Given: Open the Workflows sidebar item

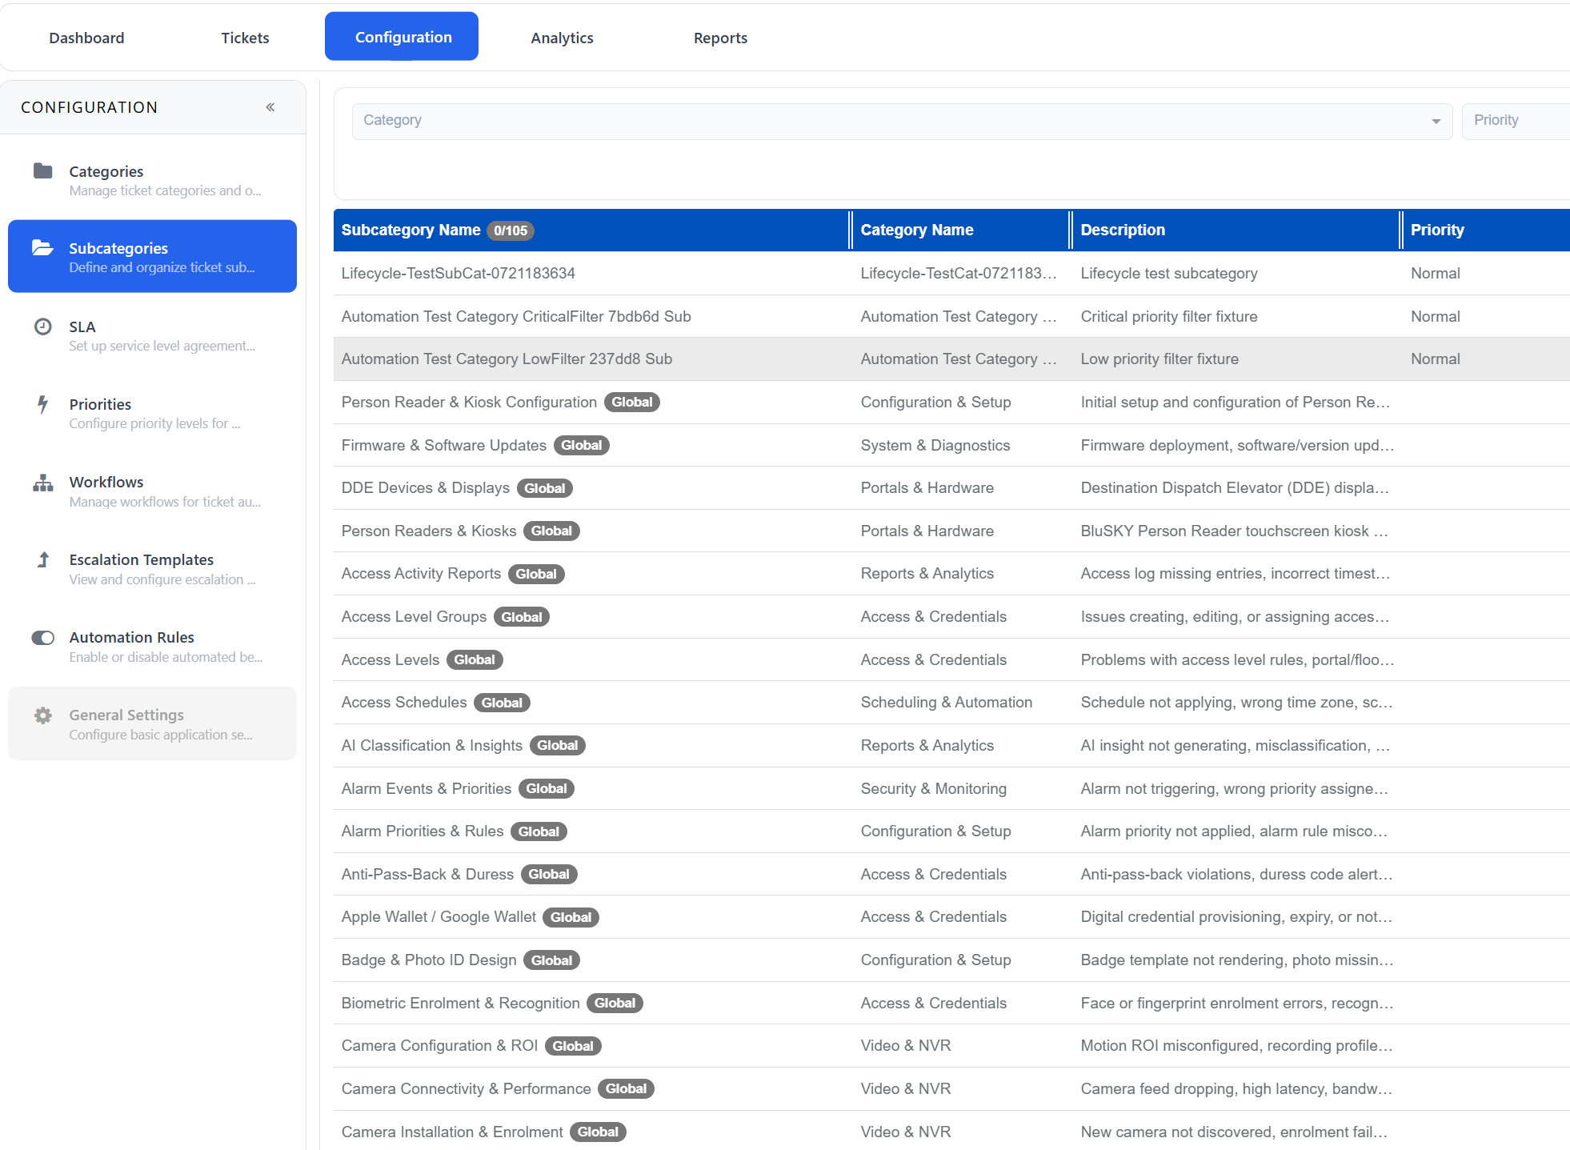Looking at the screenshot, I should [x=152, y=491].
